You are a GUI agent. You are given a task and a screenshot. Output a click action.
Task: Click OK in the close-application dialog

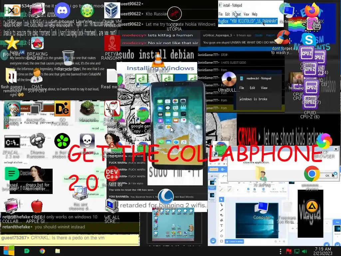327,175
